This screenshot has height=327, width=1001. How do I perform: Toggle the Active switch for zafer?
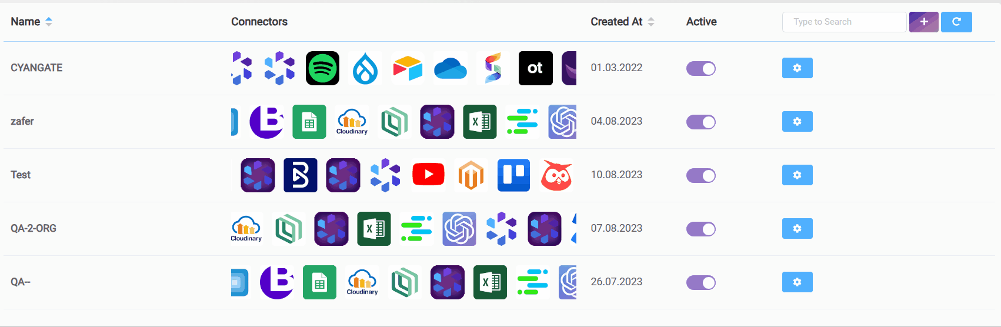point(700,122)
